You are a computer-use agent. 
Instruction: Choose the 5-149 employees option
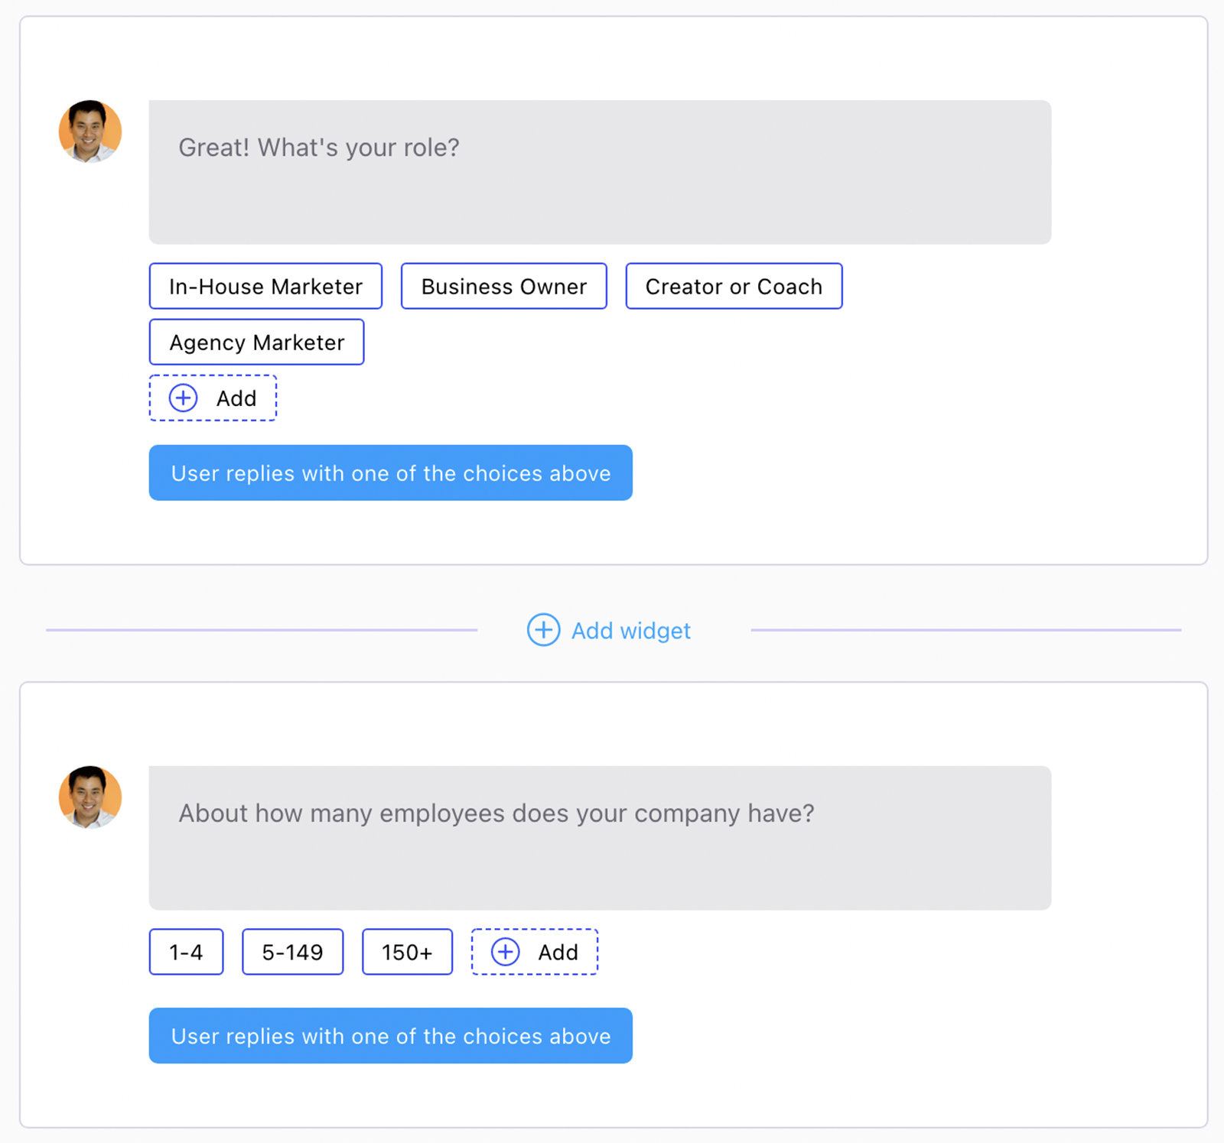292,952
